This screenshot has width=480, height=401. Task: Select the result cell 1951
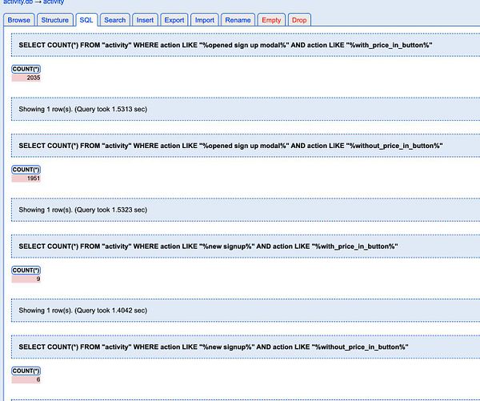point(26,178)
